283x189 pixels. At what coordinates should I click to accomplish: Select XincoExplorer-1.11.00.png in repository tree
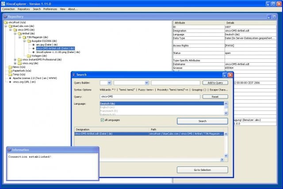tap(58, 52)
